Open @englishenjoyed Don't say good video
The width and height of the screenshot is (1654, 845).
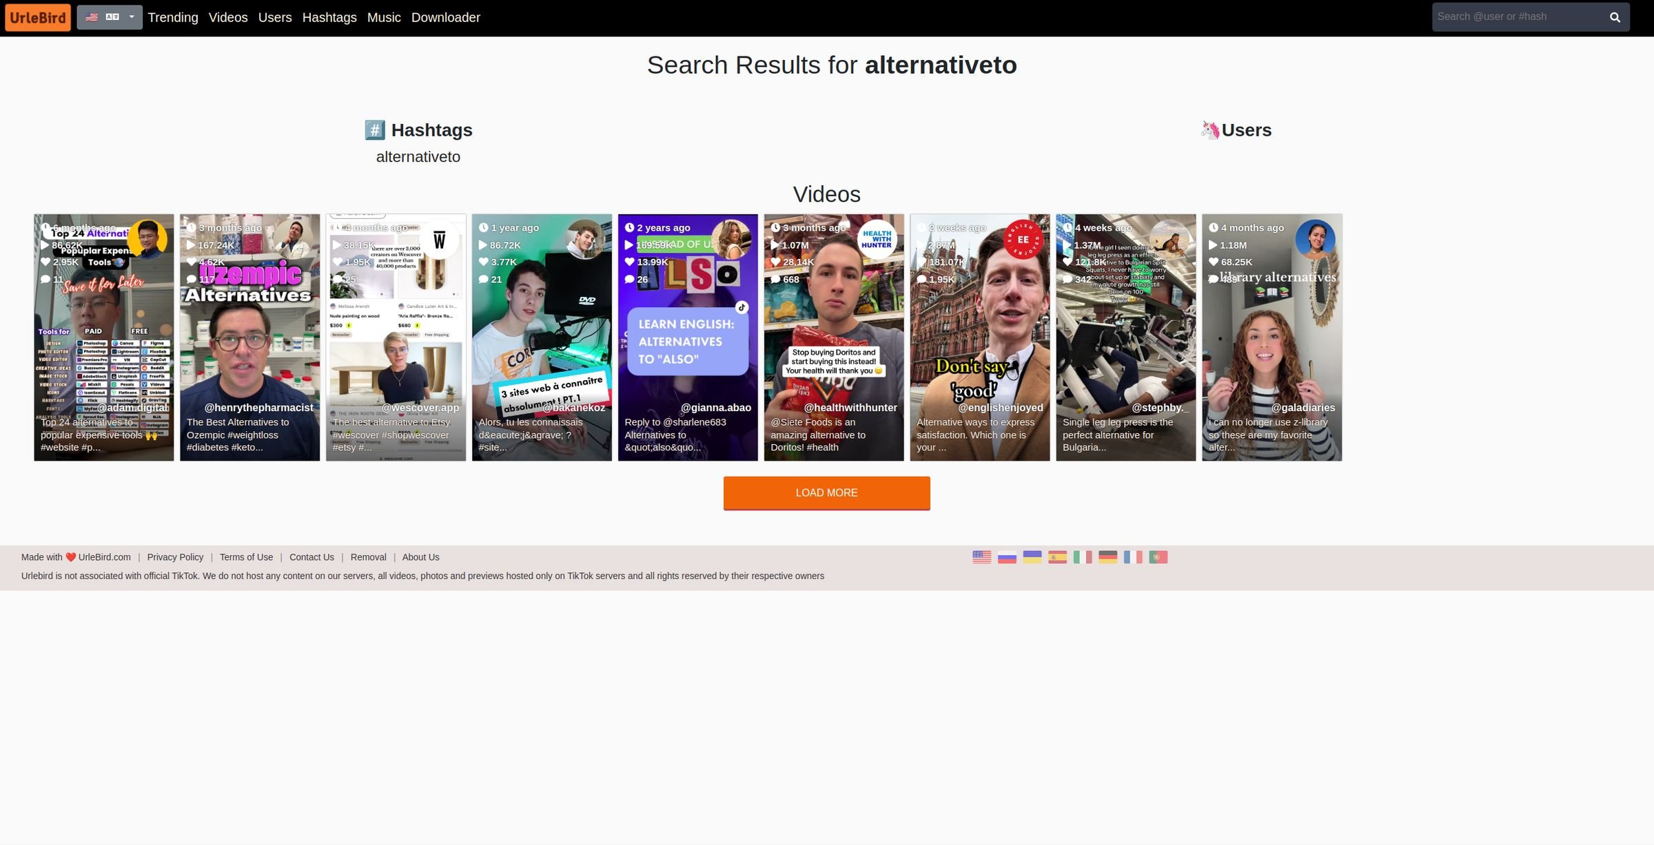click(x=980, y=337)
